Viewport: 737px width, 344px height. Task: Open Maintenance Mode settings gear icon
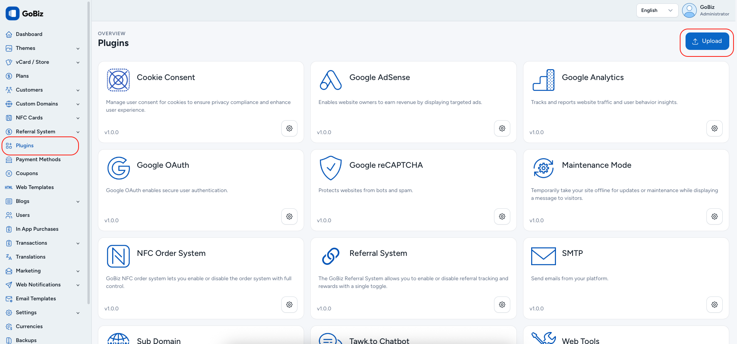click(714, 216)
